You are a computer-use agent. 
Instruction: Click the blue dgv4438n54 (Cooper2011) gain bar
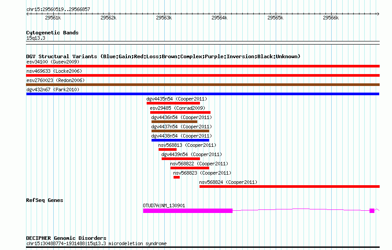coord(180,140)
